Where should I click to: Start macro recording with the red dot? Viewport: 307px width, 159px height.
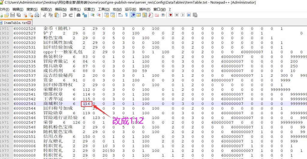point(171,15)
